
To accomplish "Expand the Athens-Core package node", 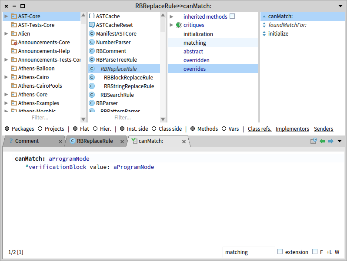I will [6, 94].
